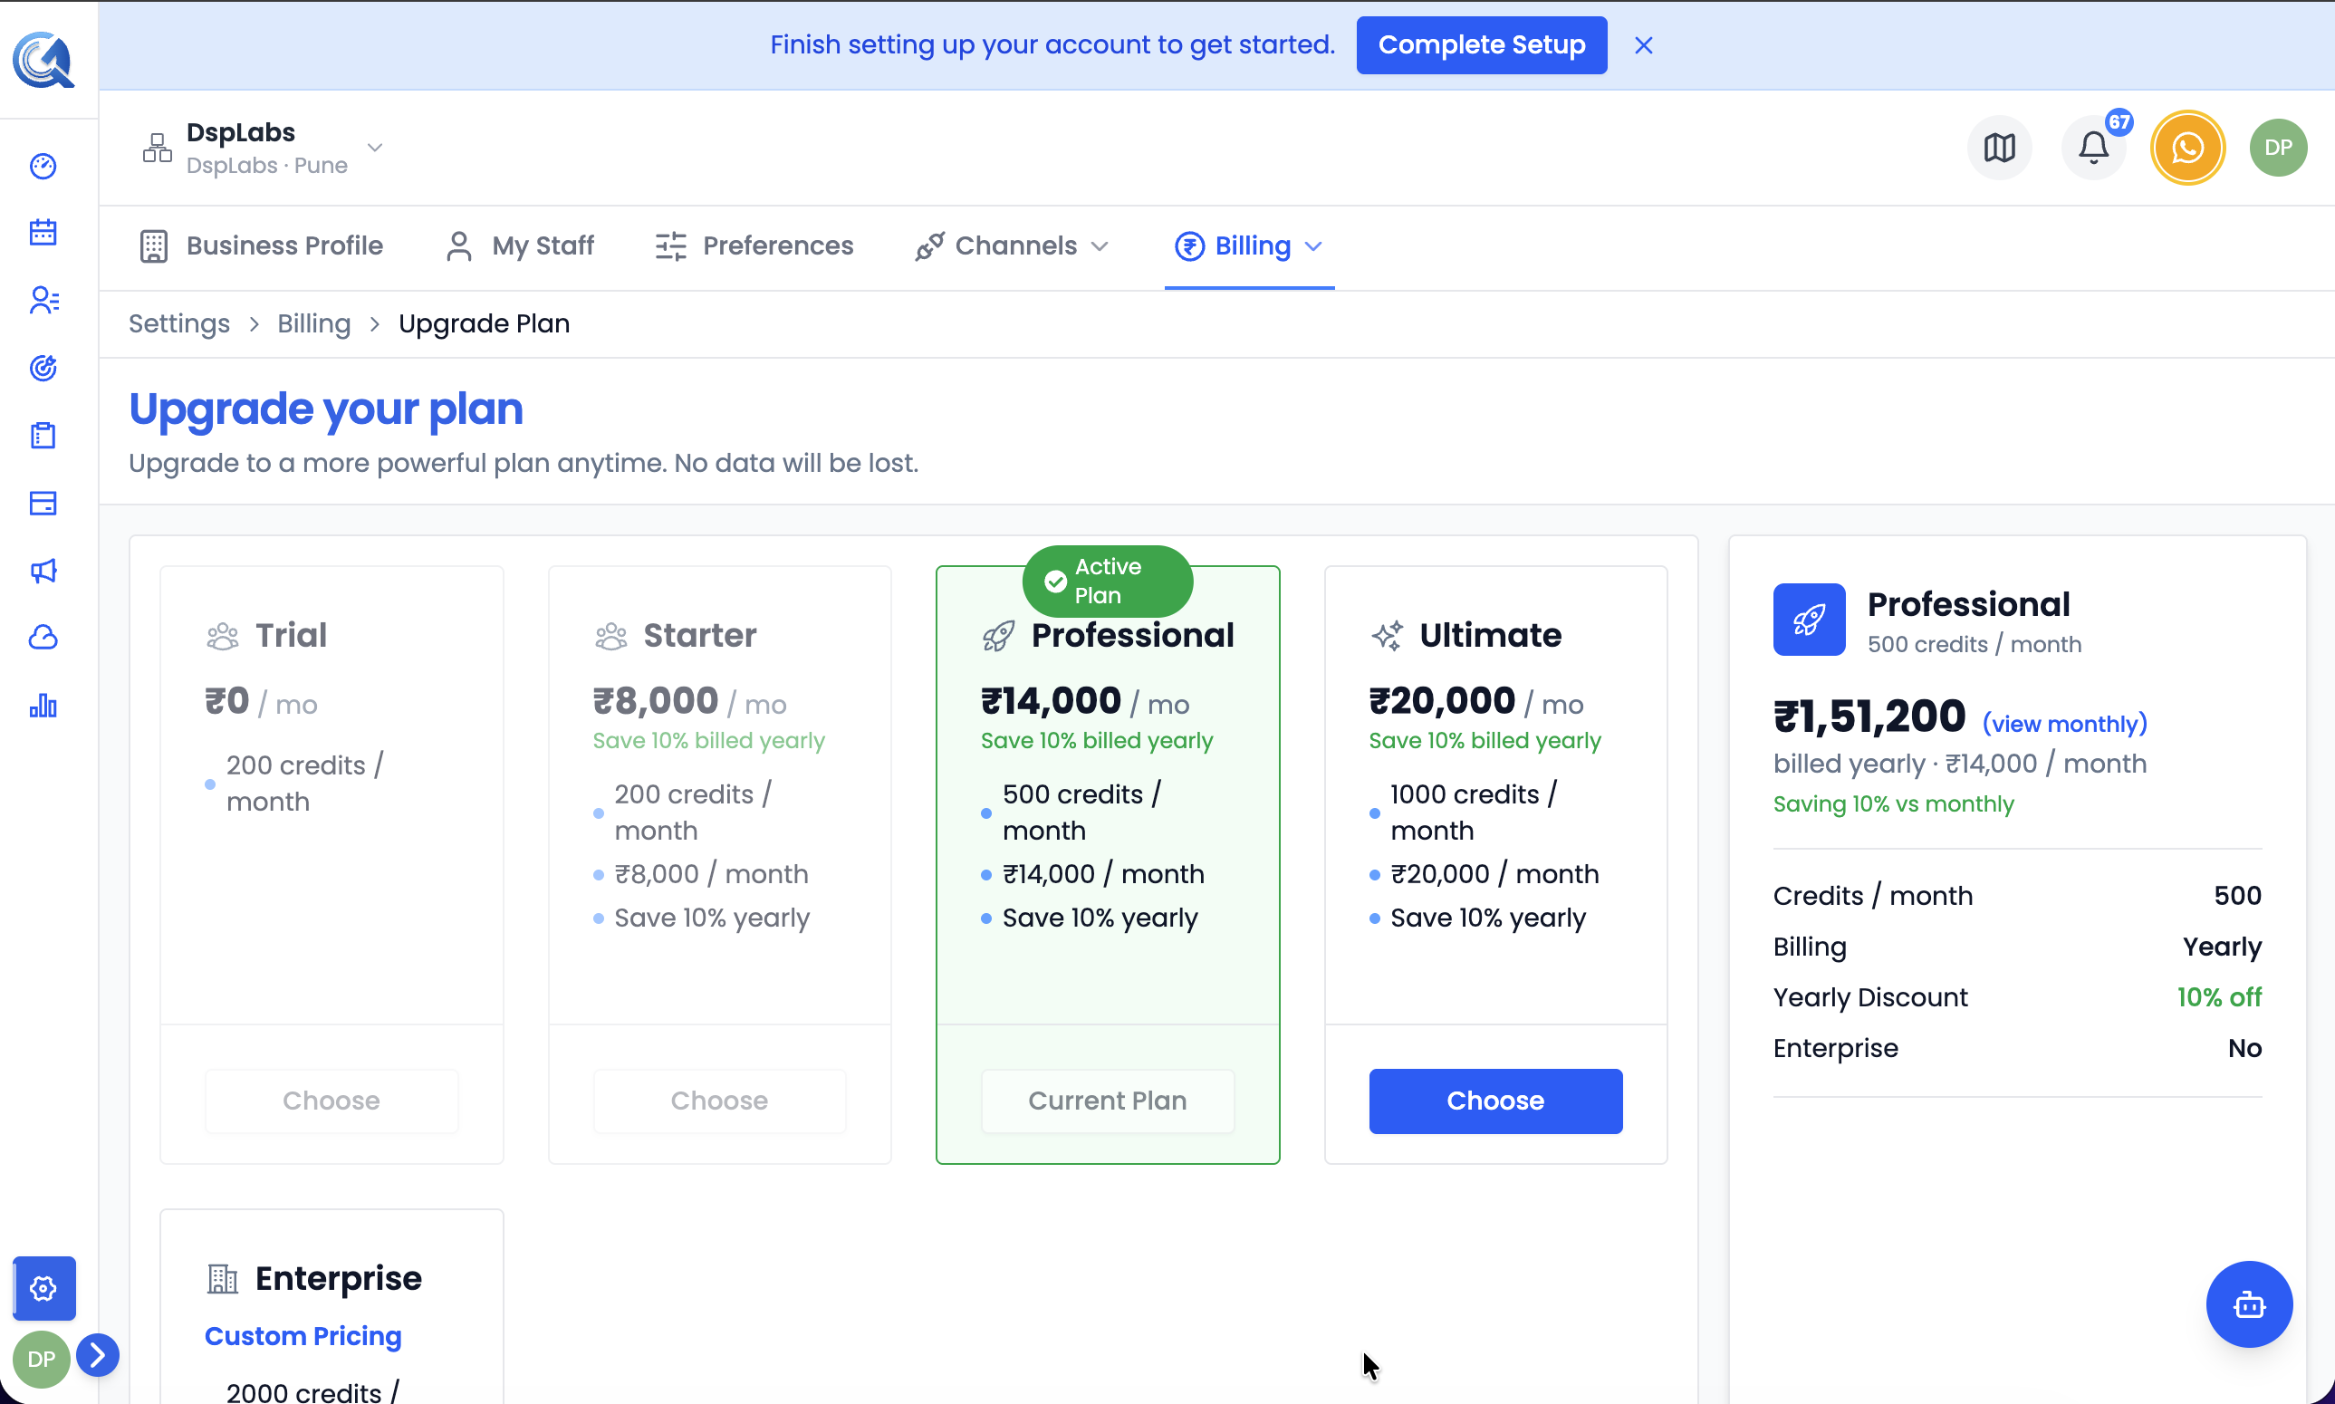Image resolution: width=2335 pixels, height=1404 pixels.
Task: Click the app logo at top left
Action: (x=43, y=60)
